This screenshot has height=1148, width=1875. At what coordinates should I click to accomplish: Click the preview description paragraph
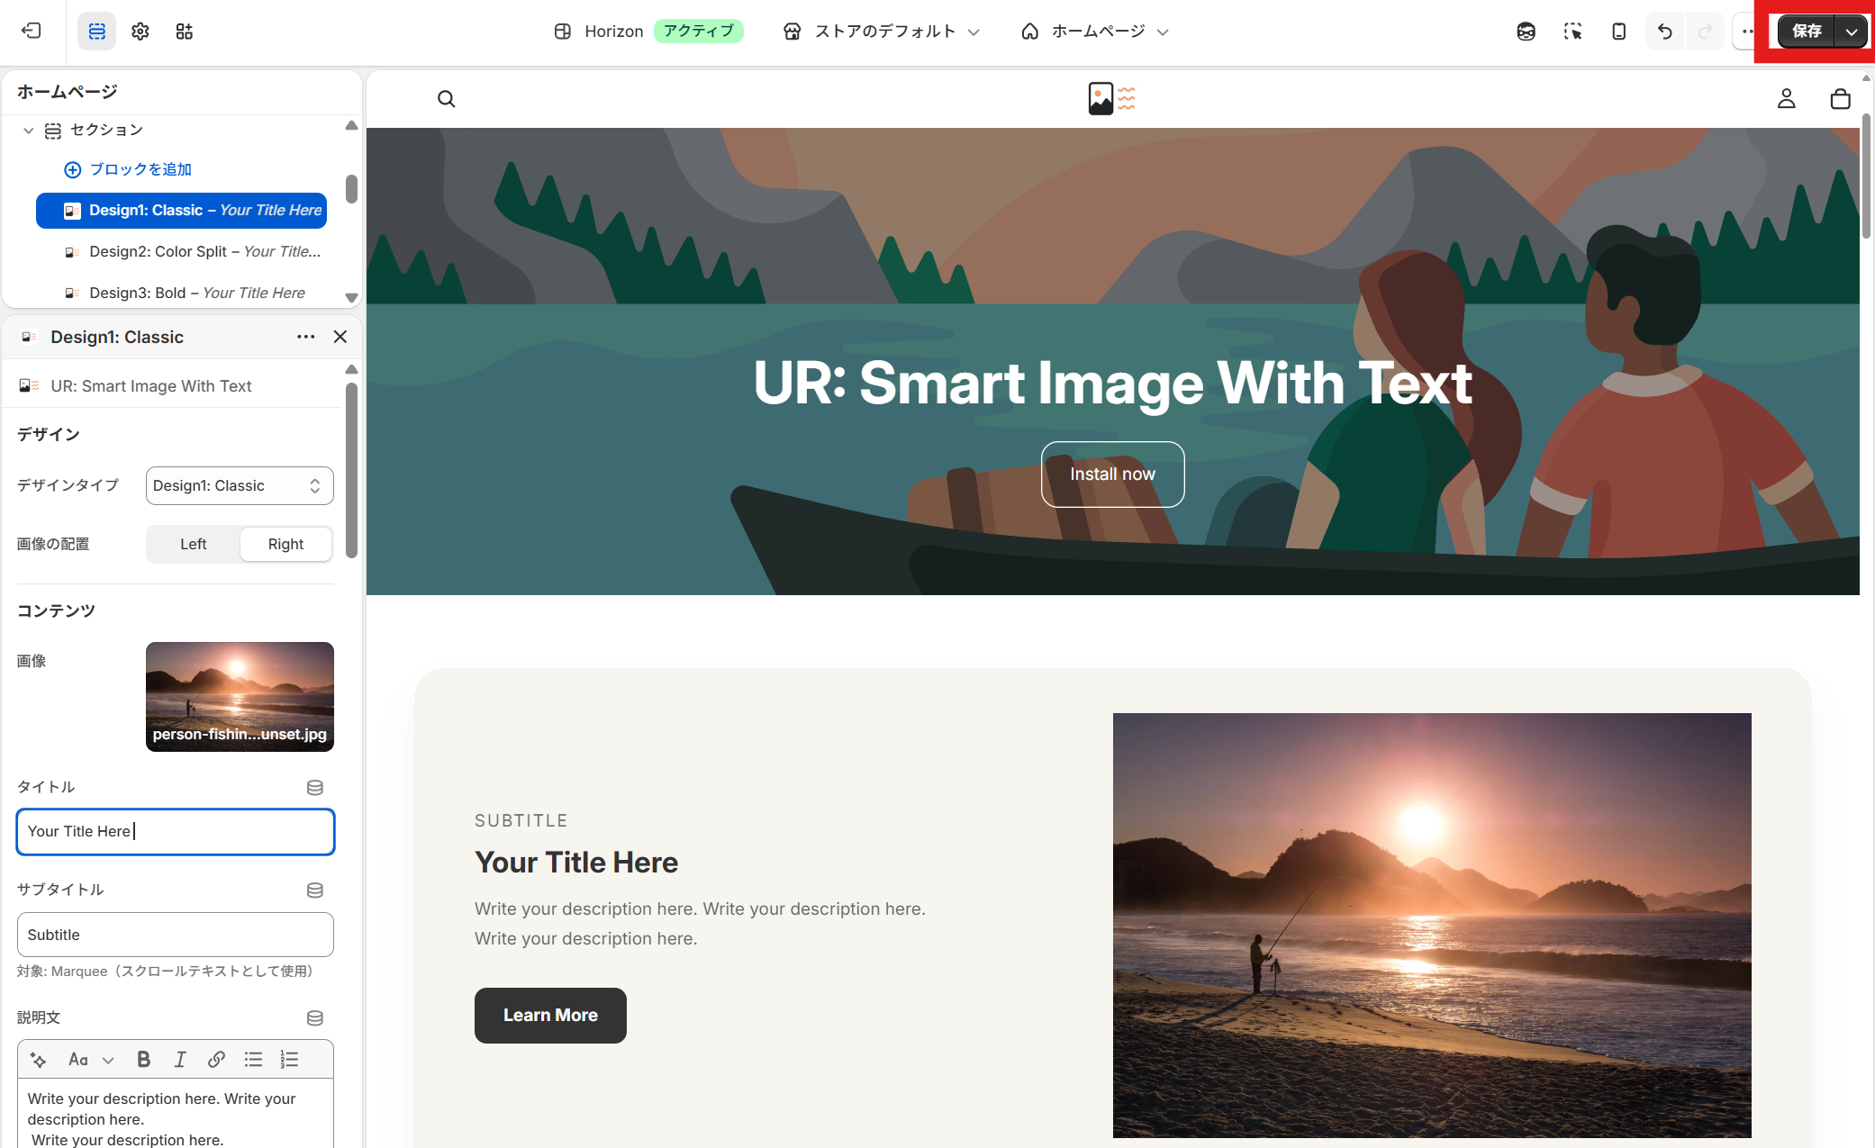point(700,924)
